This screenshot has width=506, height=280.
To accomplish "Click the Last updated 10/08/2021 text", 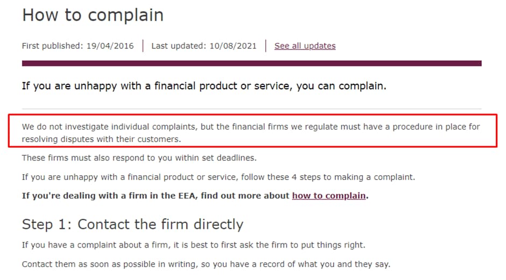I will click(204, 46).
